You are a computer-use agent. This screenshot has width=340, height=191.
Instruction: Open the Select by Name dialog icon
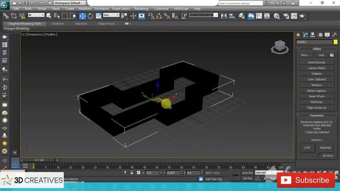pyautogui.click(x=57, y=16)
